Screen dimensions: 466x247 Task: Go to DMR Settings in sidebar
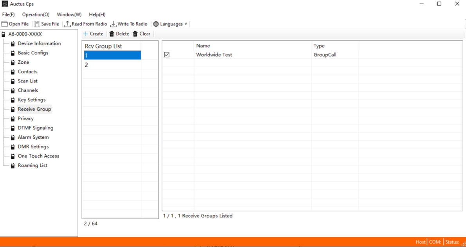(x=33, y=147)
